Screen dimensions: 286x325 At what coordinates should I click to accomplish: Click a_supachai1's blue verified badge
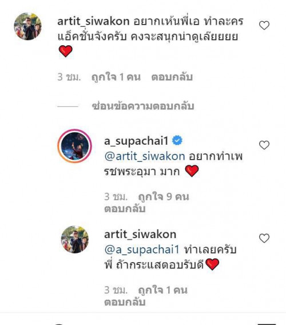click(x=177, y=141)
